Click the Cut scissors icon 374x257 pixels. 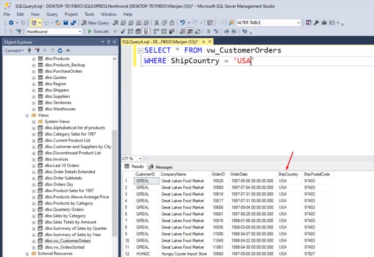(157, 23)
